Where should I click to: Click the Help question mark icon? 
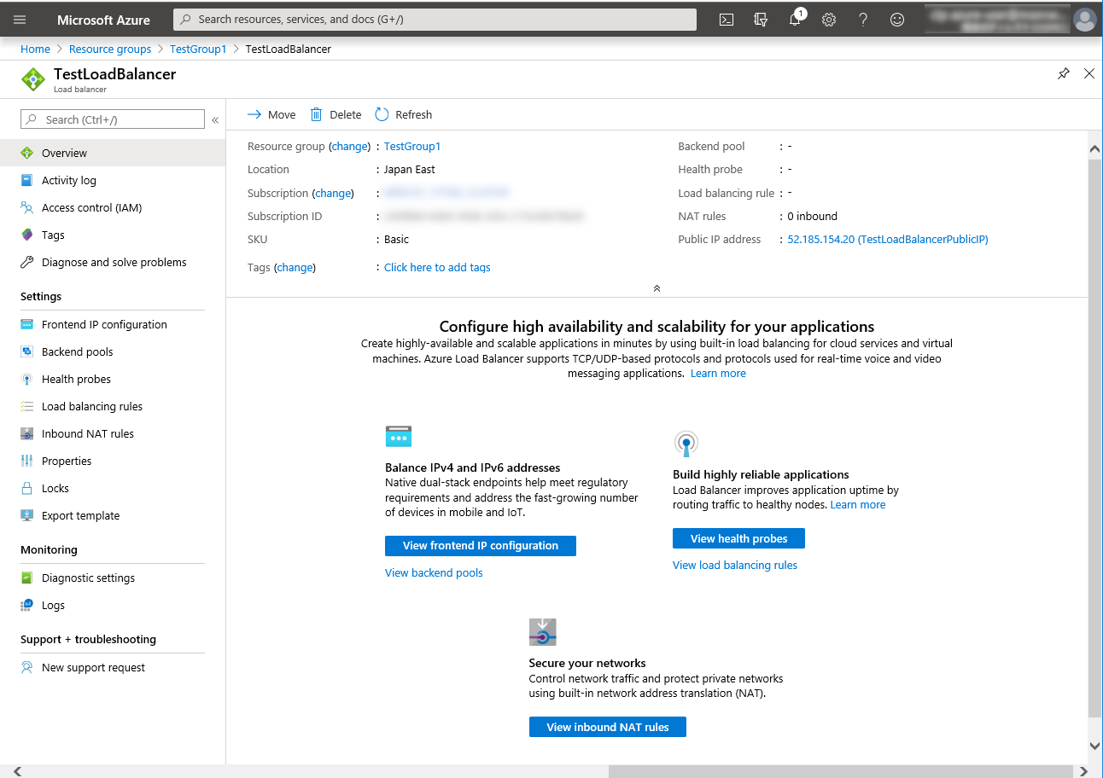point(863,20)
